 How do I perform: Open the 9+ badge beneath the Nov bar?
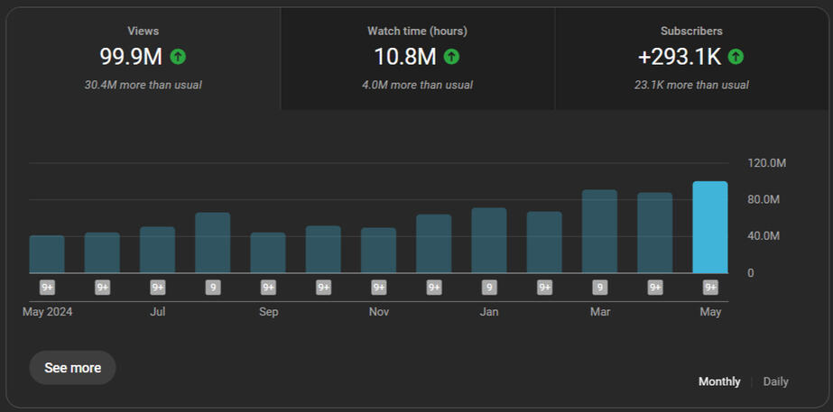[379, 288]
